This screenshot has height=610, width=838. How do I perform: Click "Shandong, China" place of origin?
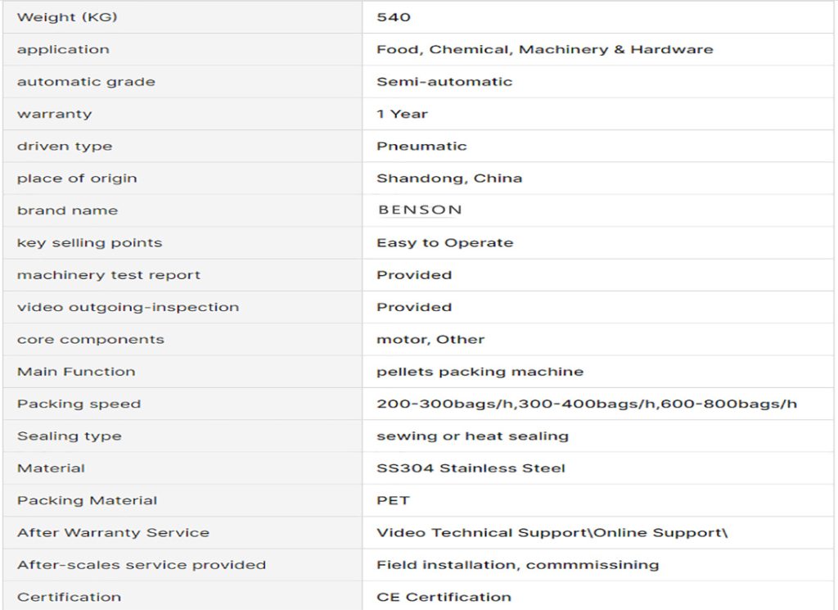(x=449, y=178)
